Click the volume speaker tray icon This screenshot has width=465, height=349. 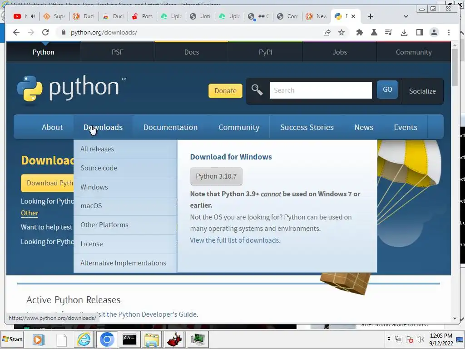(x=420, y=339)
